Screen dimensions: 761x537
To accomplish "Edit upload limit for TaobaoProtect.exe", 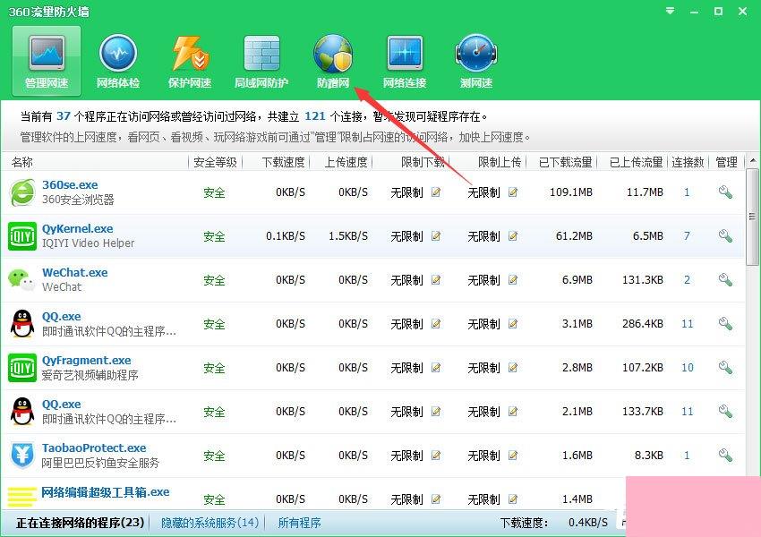I will point(512,456).
